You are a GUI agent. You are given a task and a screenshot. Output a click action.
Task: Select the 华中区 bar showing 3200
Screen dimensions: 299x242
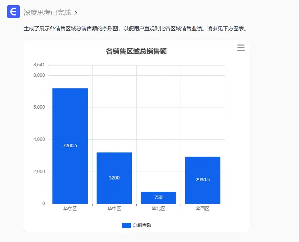(x=114, y=178)
